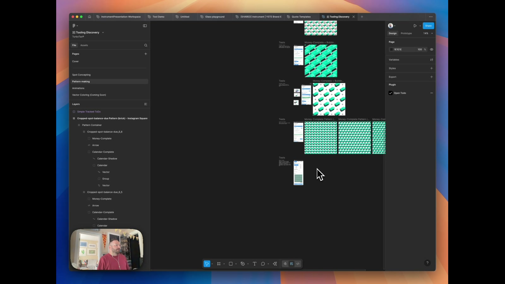This screenshot has width=505, height=284.
Task: Close the Tooling Discovery tab
Action: 353,17
